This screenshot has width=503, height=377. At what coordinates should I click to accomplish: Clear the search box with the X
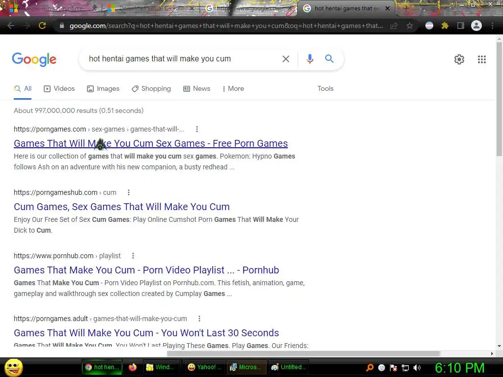pyautogui.click(x=285, y=59)
